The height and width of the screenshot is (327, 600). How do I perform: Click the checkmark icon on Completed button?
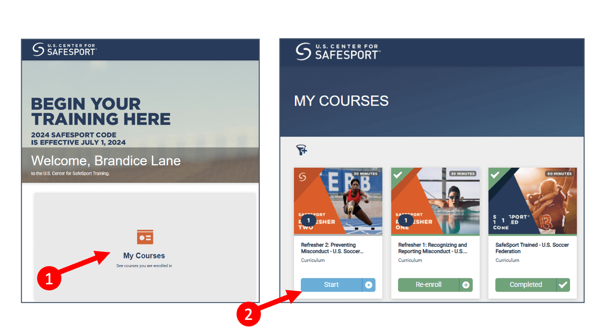(563, 285)
